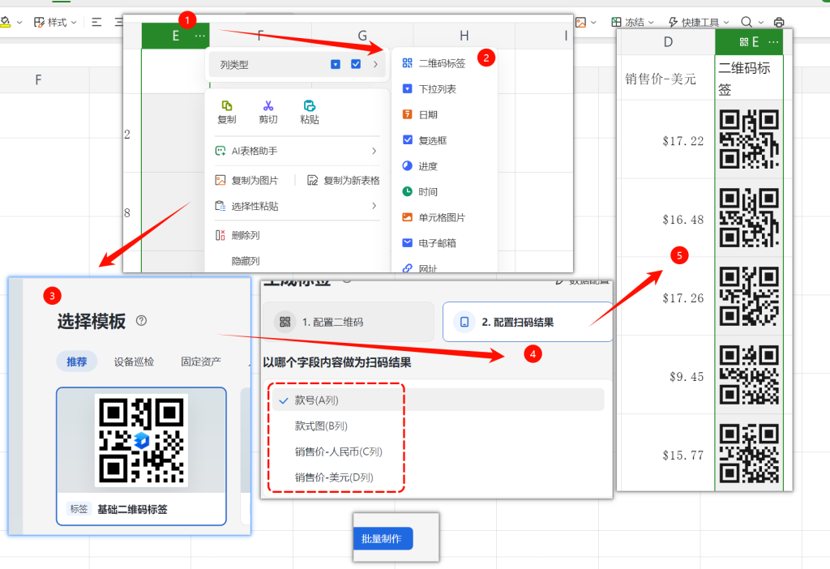
Task: Select column G header
Action: 362,36
